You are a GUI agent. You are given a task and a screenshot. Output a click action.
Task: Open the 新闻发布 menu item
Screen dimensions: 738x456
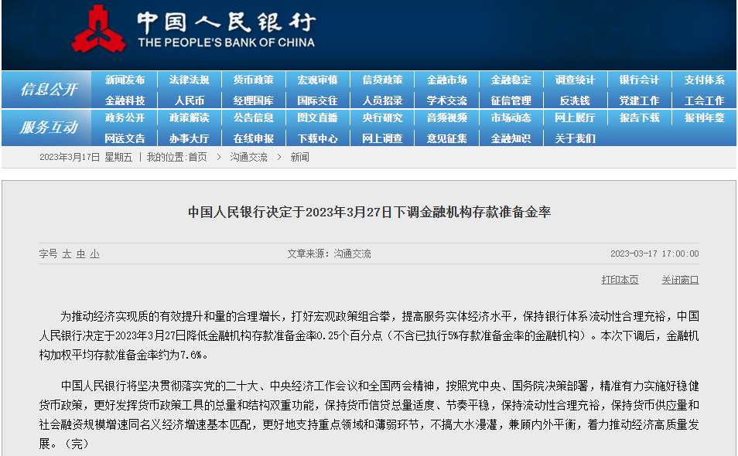(x=125, y=80)
